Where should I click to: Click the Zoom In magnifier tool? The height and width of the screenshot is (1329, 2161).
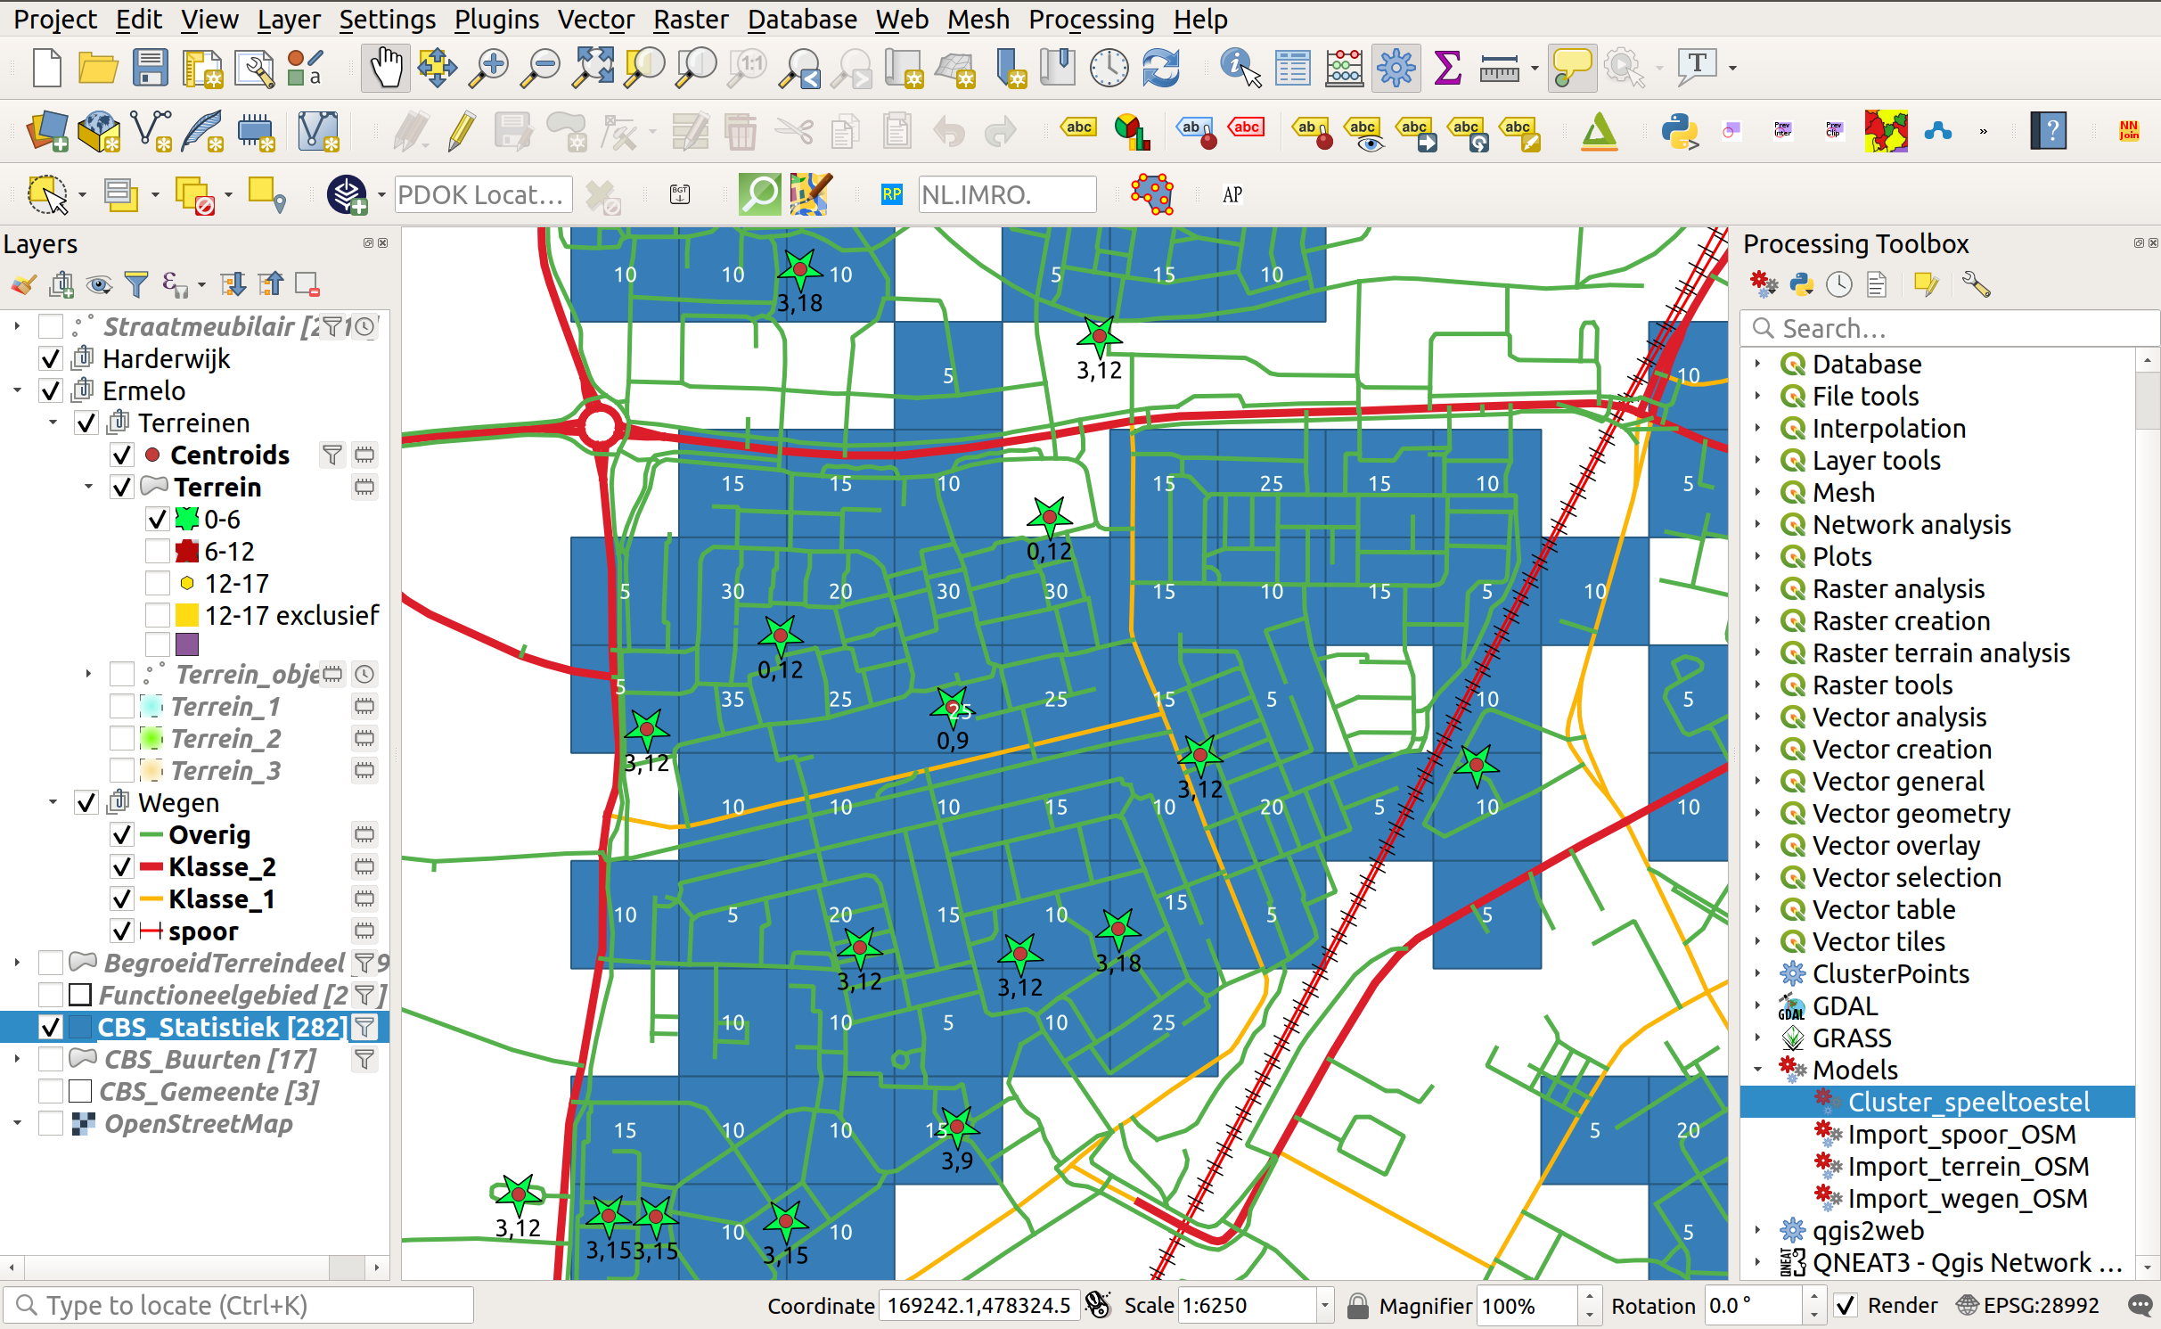click(489, 68)
